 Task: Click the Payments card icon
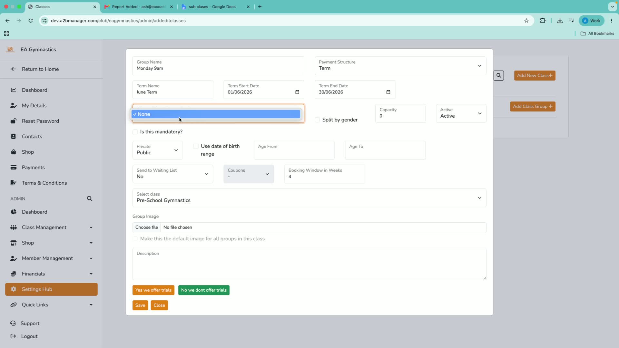(x=13, y=167)
